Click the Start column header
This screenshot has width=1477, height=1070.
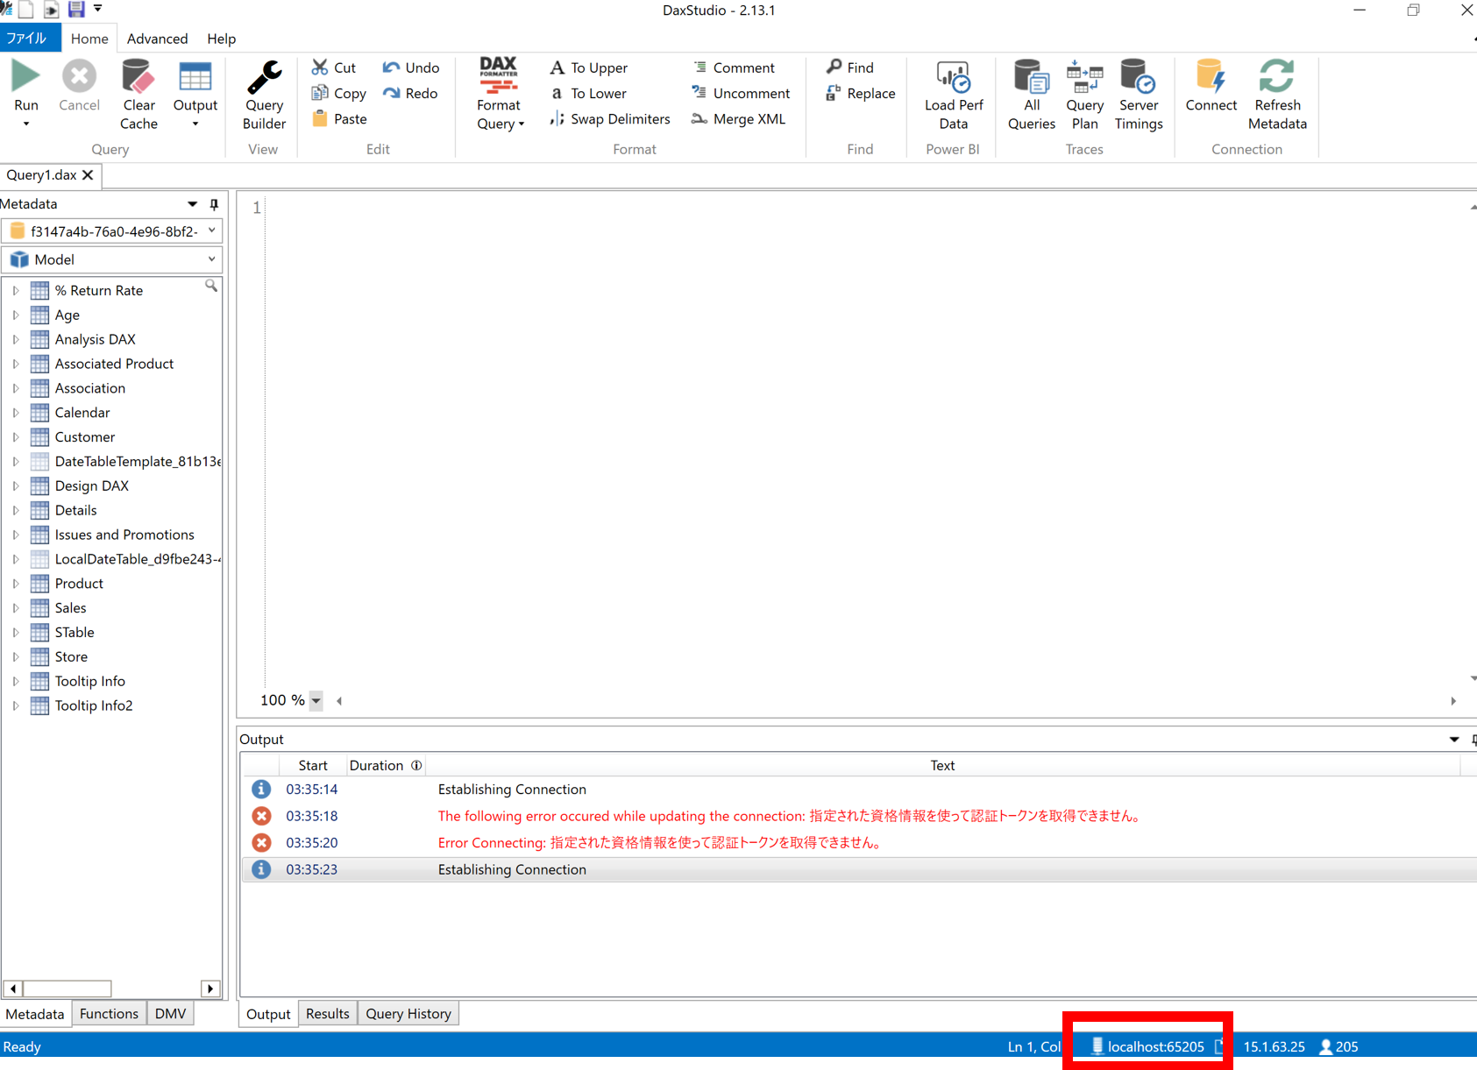(x=313, y=765)
